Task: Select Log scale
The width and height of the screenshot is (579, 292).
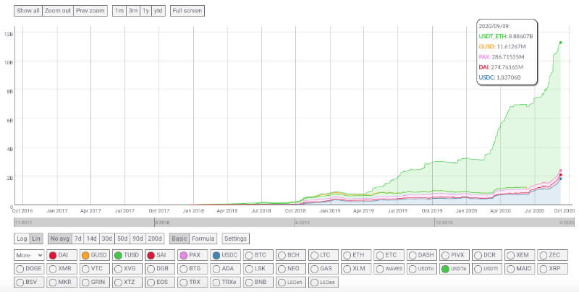Action: click(x=22, y=239)
